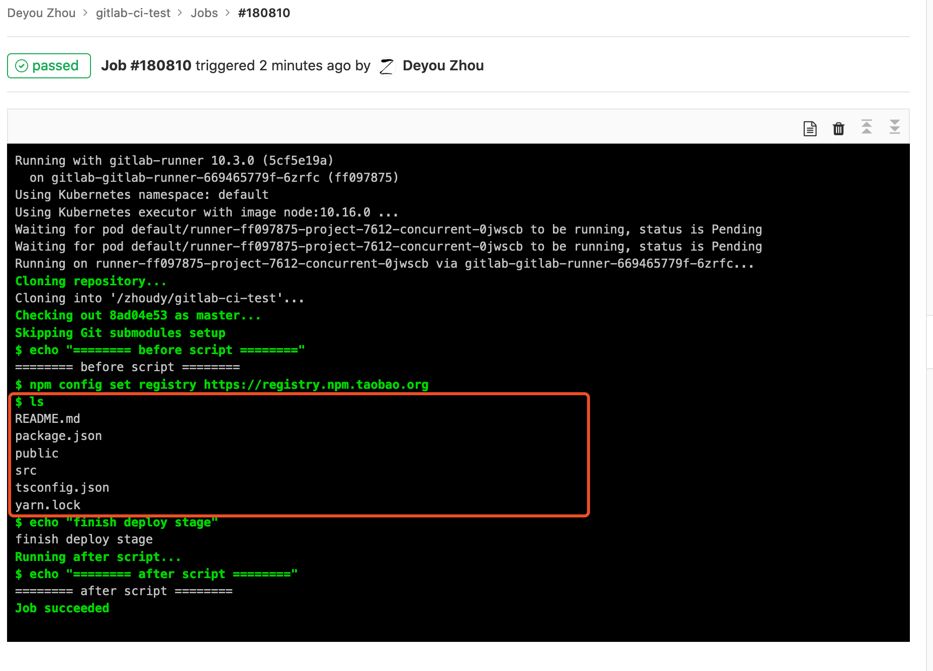Go to Jobs breadcrumb link
The height and width of the screenshot is (671, 933).
204,13
